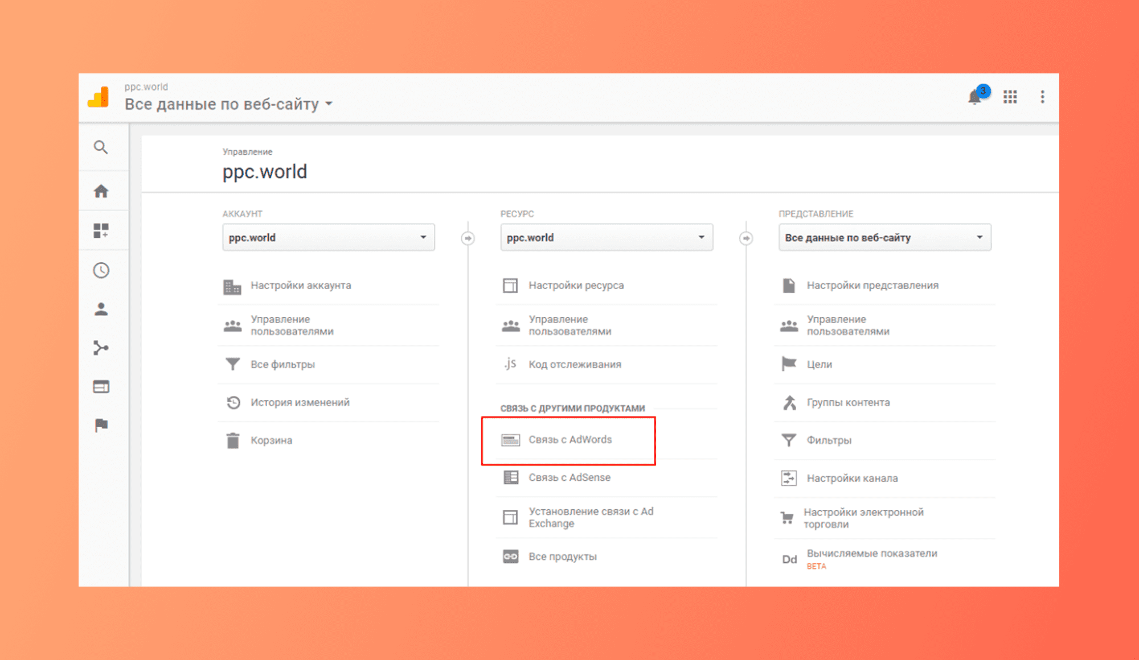
Task: Click the Google Analytics logo
Action: point(99,97)
